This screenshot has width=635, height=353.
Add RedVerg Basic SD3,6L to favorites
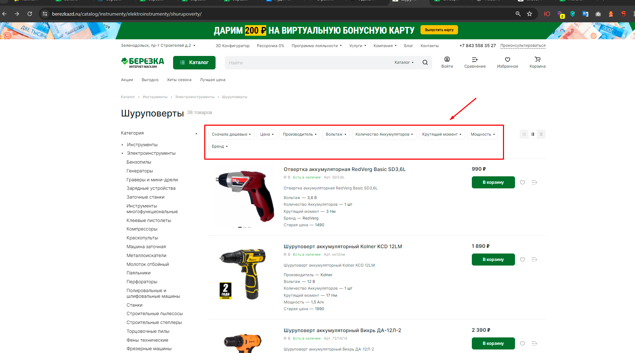point(522,182)
